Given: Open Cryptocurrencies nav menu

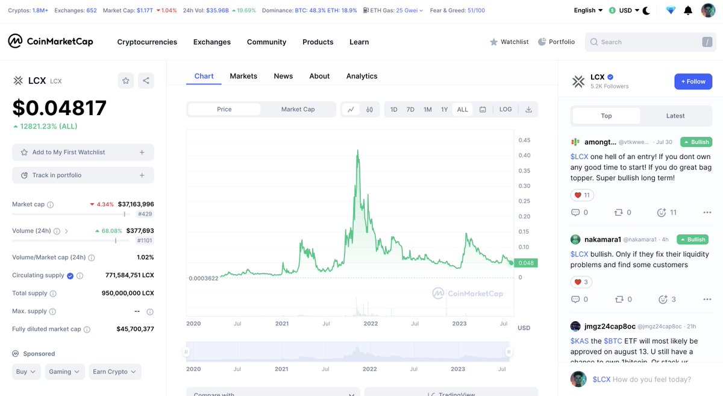Looking at the screenshot, I should click(147, 42).
